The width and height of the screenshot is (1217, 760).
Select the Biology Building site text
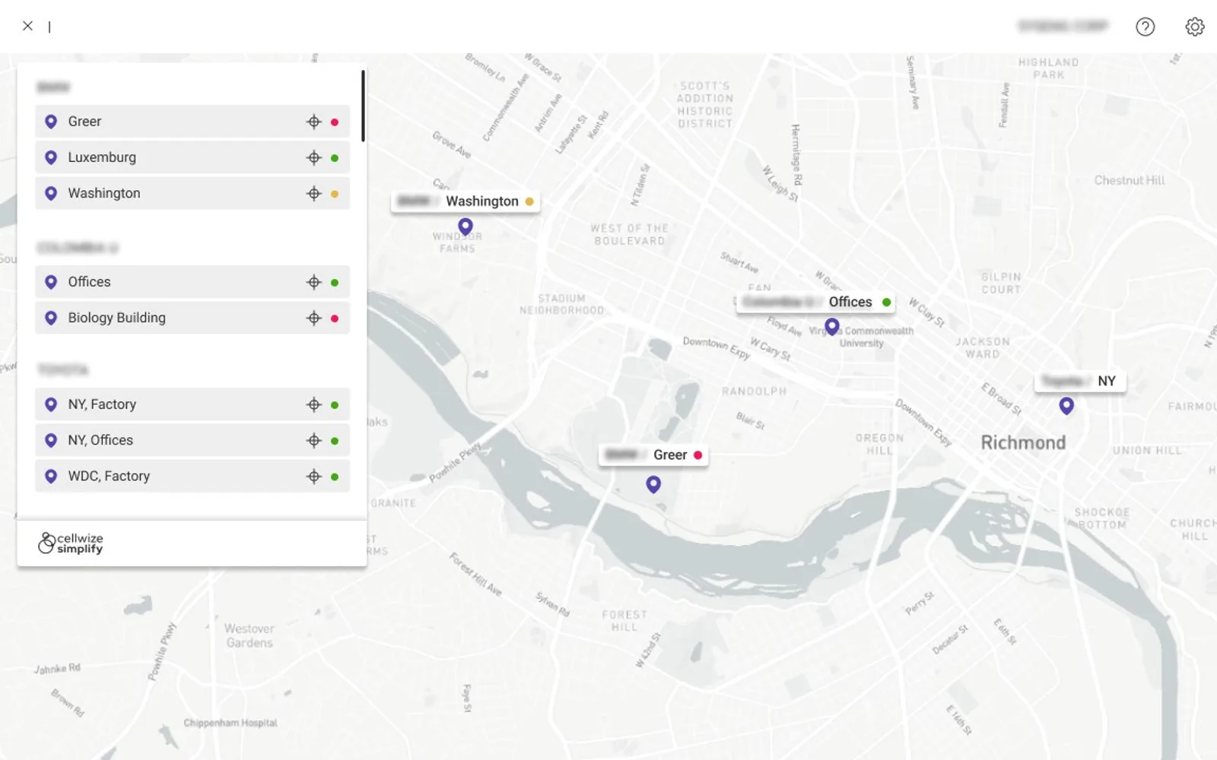coord(116,318)
